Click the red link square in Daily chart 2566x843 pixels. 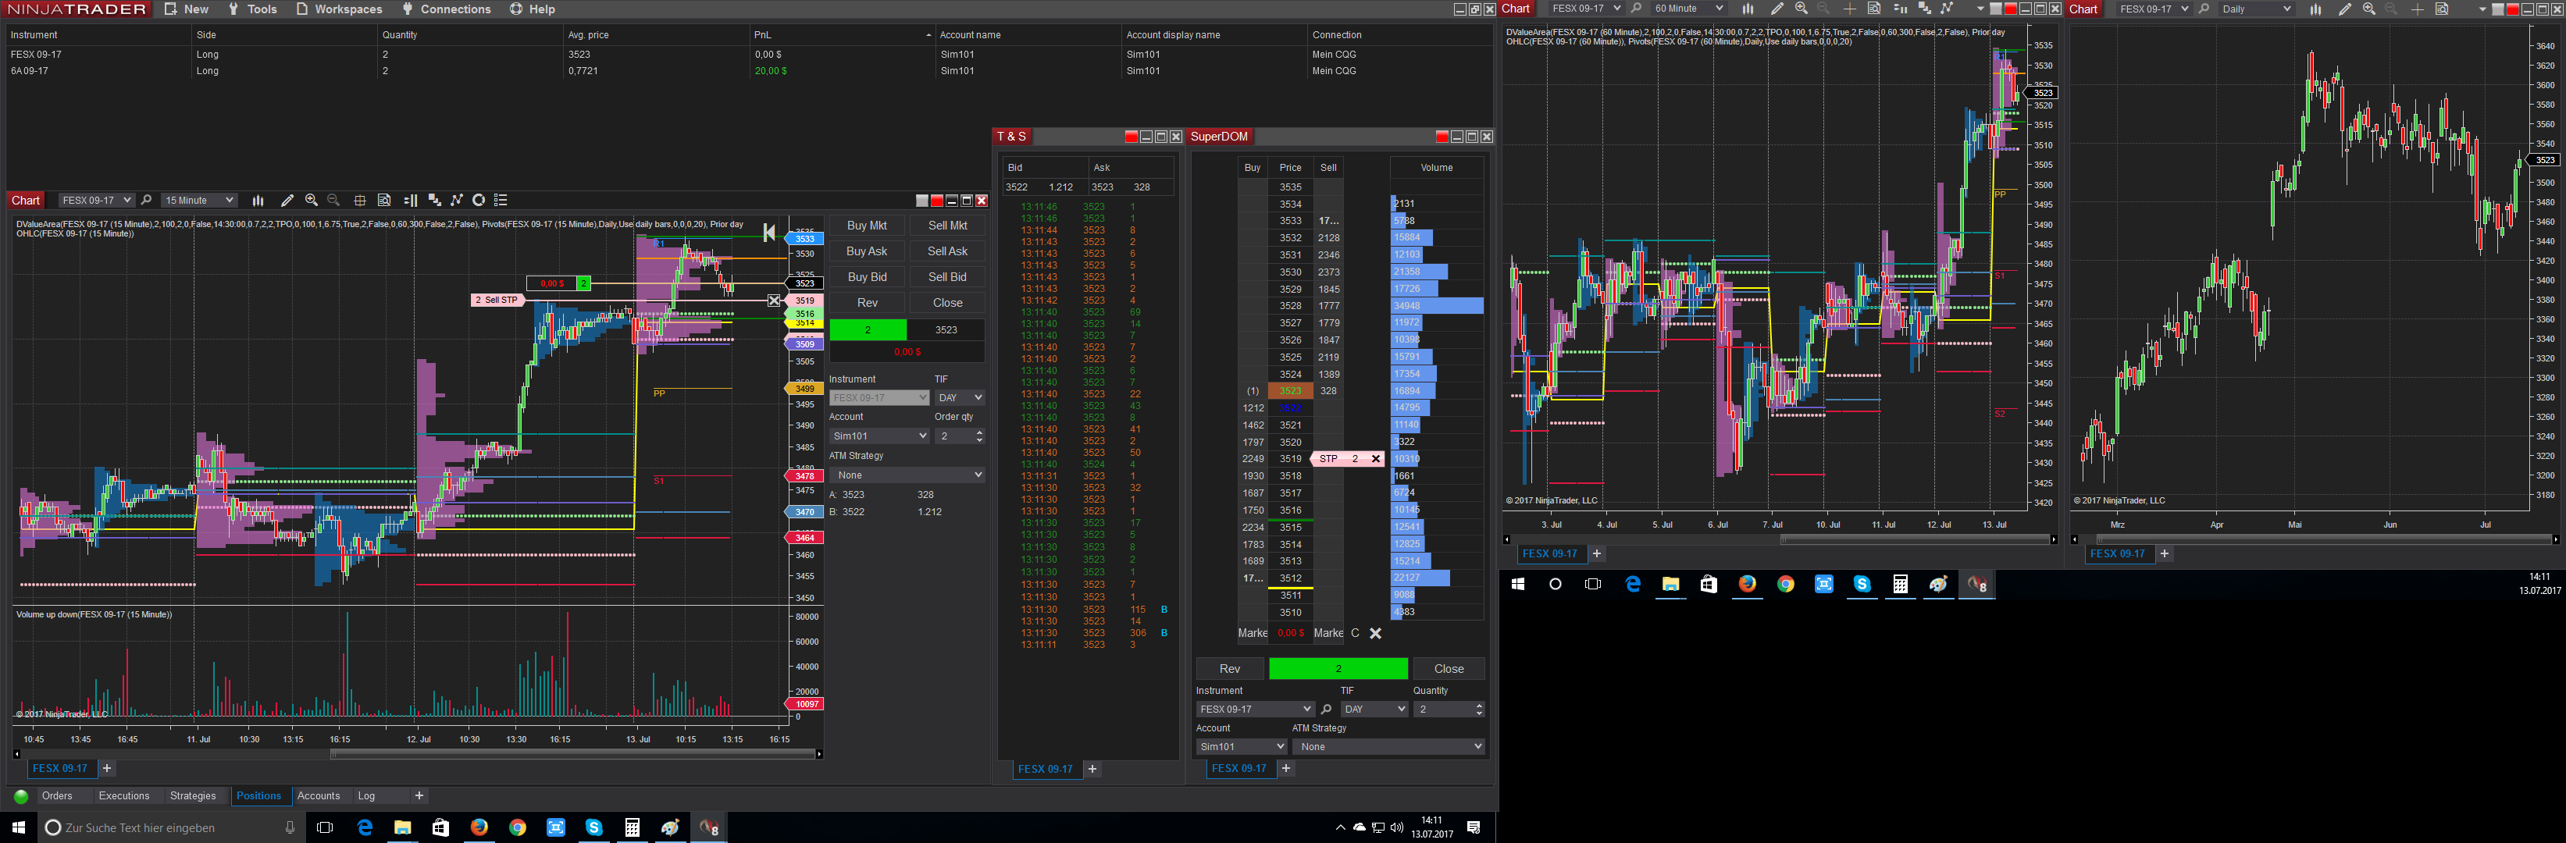2513,9
